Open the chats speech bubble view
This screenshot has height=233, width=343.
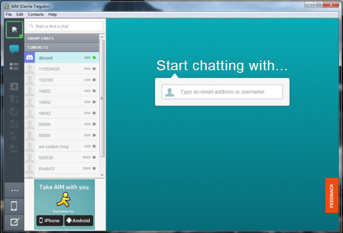click(x=14, y=49)
